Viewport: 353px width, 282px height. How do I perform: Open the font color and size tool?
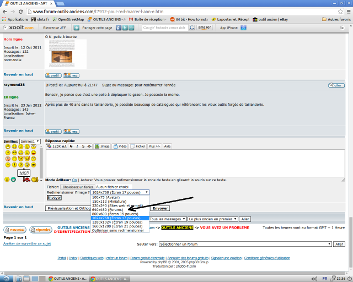[56, 146]
